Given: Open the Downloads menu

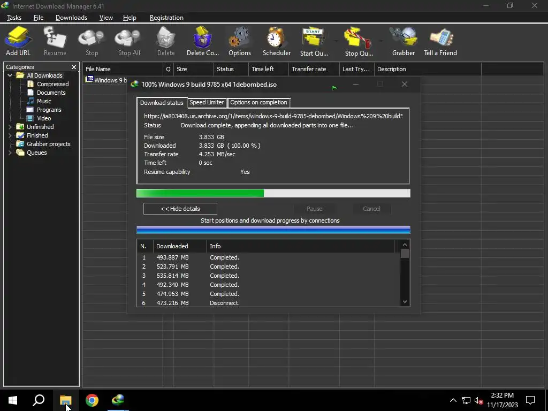Looking at the screenshot, I should pos(71,18).
